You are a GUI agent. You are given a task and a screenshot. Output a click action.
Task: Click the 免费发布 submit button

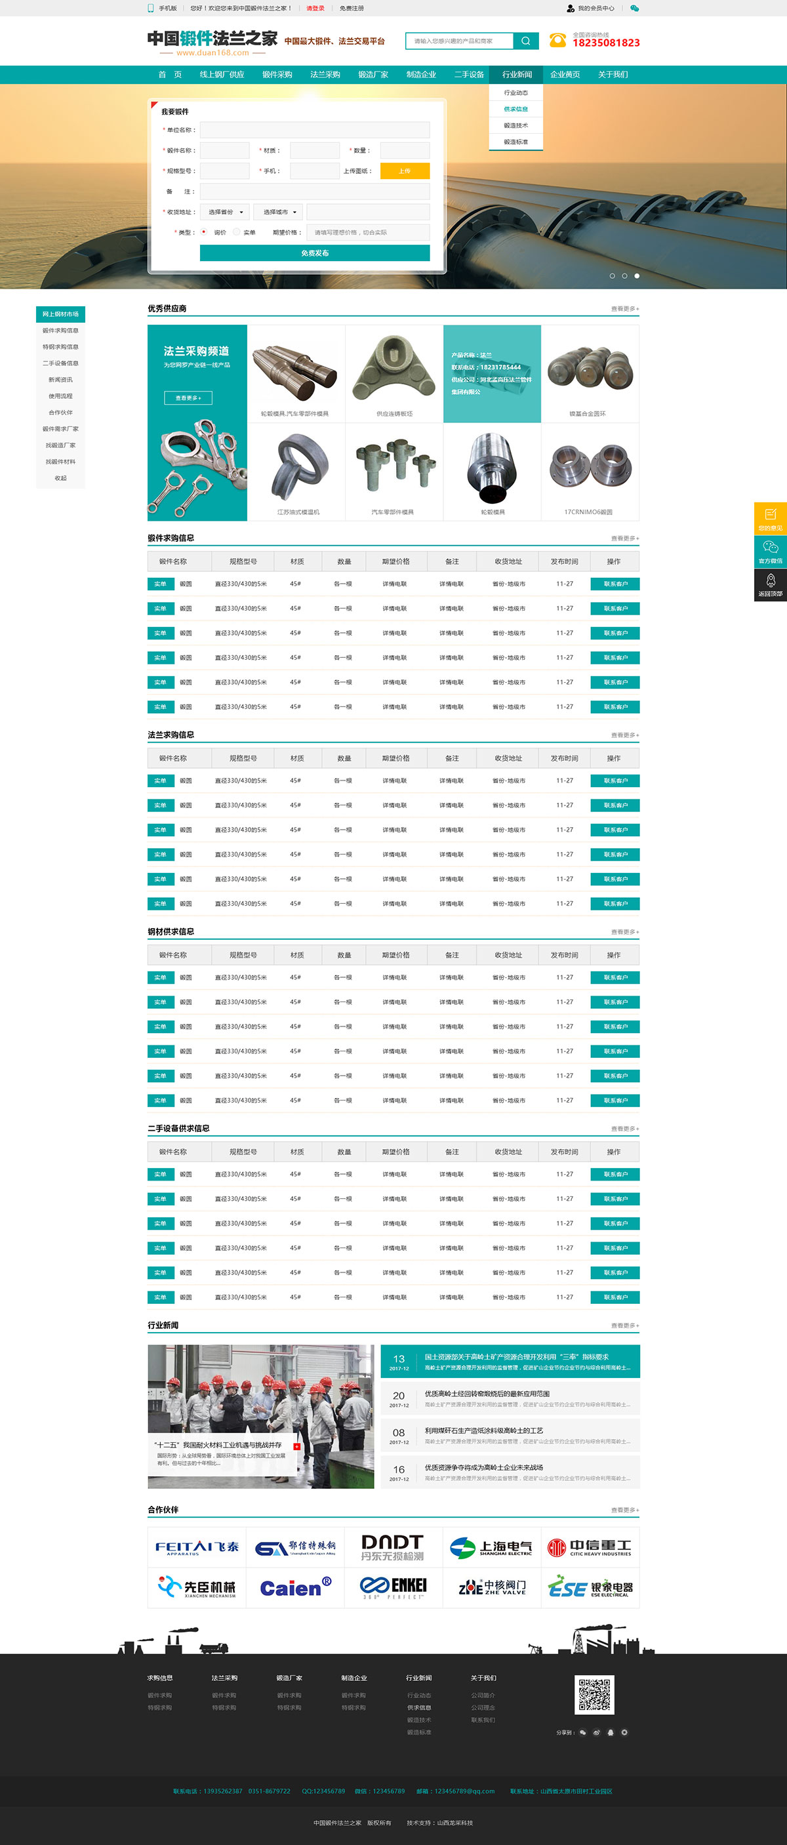(315, 253)
